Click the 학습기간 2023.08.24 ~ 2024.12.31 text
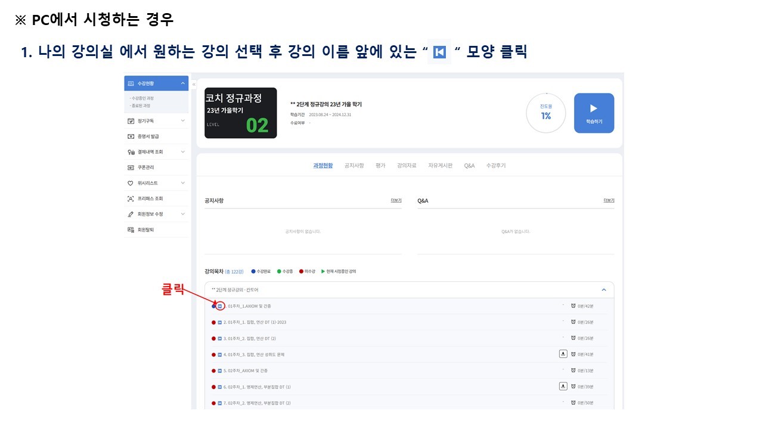 tap(321, 114)
